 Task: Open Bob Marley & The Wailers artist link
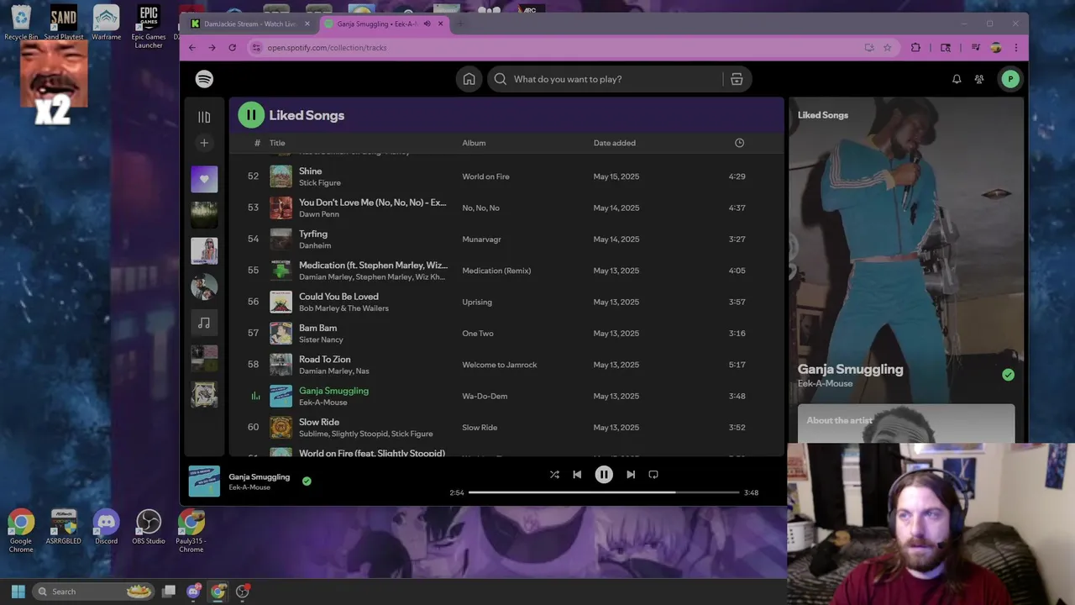click(343, 308)
